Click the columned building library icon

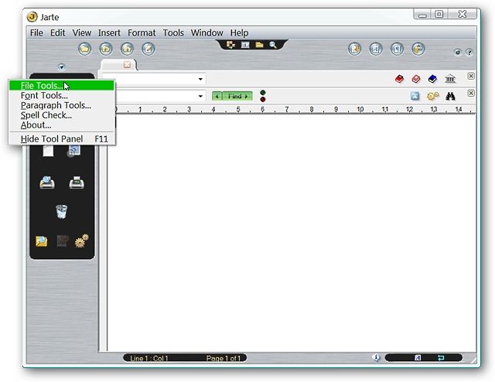click(x=450, y=79)
